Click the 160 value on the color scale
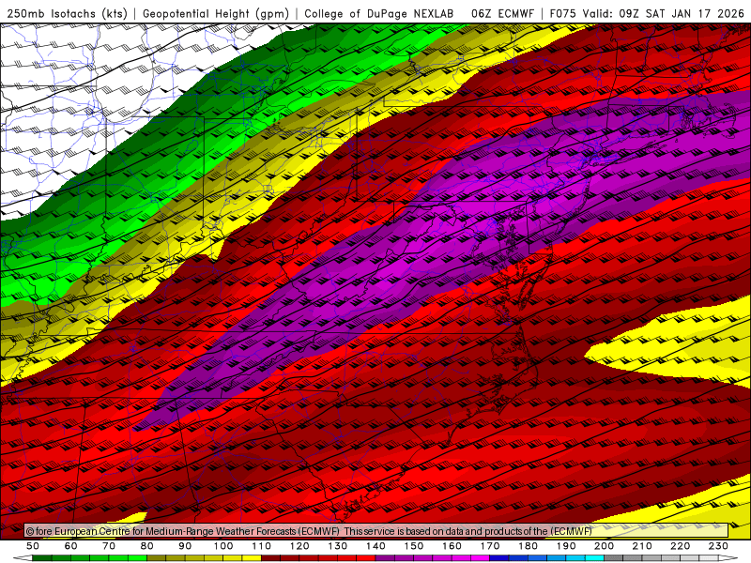 (x=452, y=546)
